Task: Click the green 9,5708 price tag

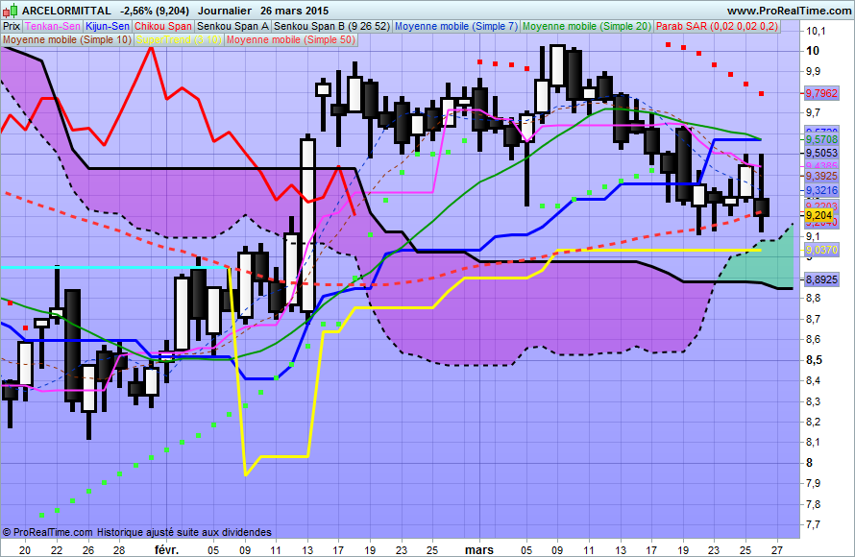Action: click(821, 139)
